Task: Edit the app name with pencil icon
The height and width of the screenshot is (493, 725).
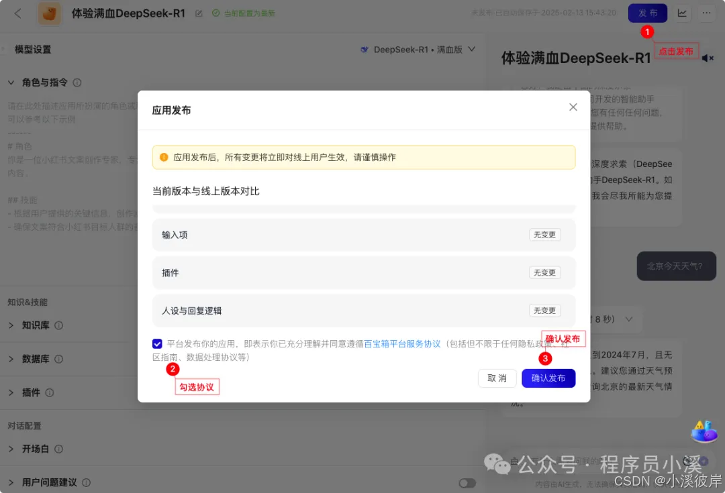Action: (x=199, y=13)
